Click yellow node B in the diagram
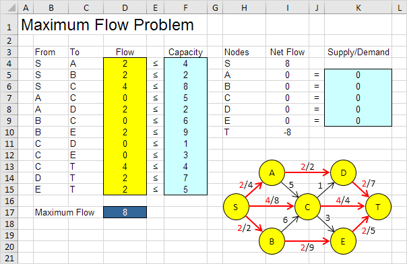The width and height of the screenshot is (407, 264). pyautogui.click(x=272, y=241)
